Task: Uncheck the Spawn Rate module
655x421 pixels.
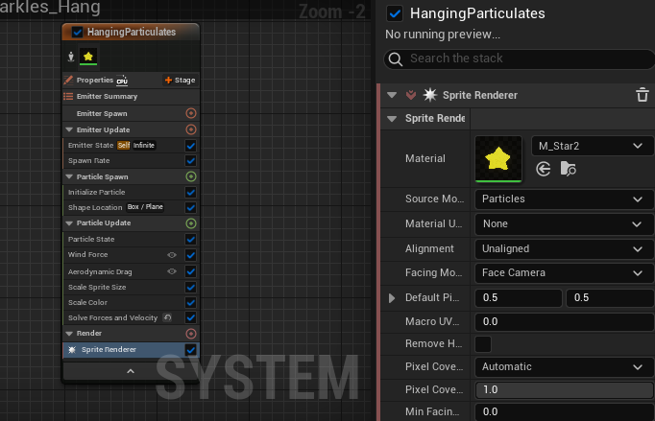Action: [190, 160]
